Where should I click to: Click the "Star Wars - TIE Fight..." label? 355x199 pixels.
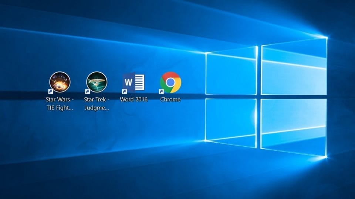(60, 104)
